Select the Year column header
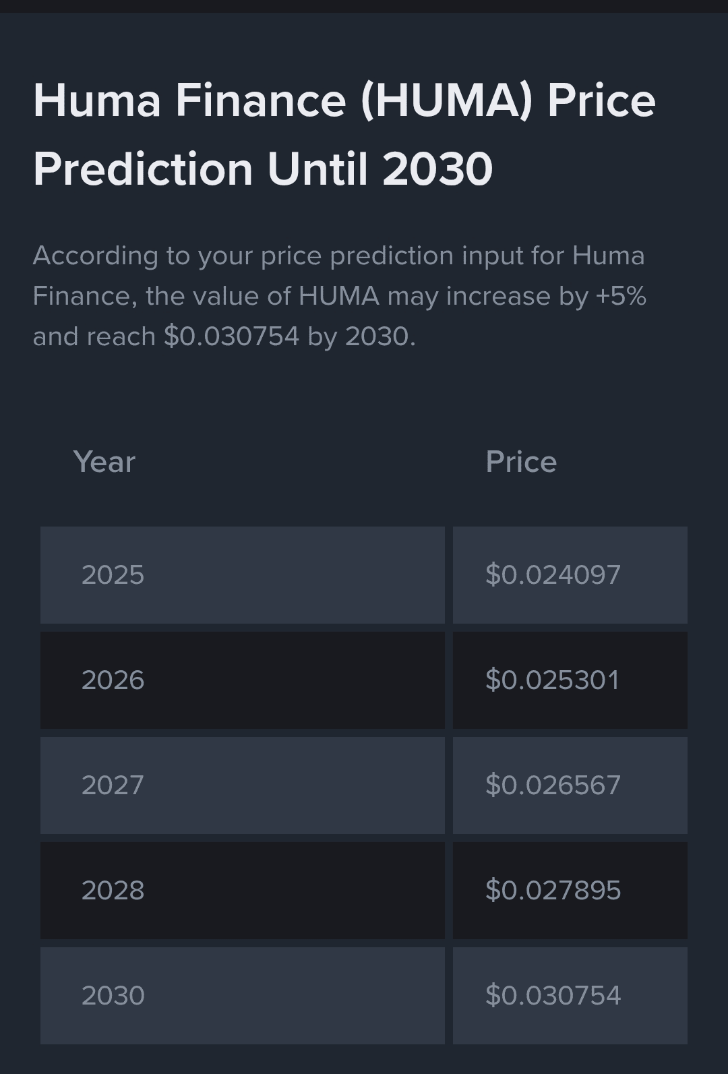Image resolution: width=728 pixels, height=1074 pixels. (104, 462)
